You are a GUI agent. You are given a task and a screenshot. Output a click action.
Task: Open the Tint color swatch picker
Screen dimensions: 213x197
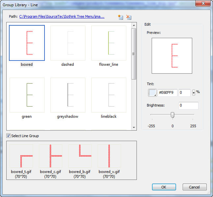152,93
